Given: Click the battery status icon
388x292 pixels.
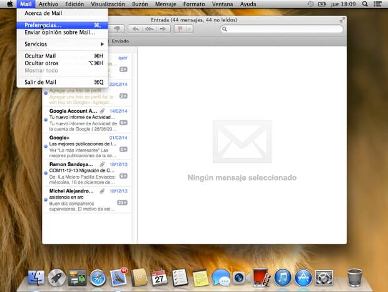Looking at the screenshot, I should coord(322,4).
